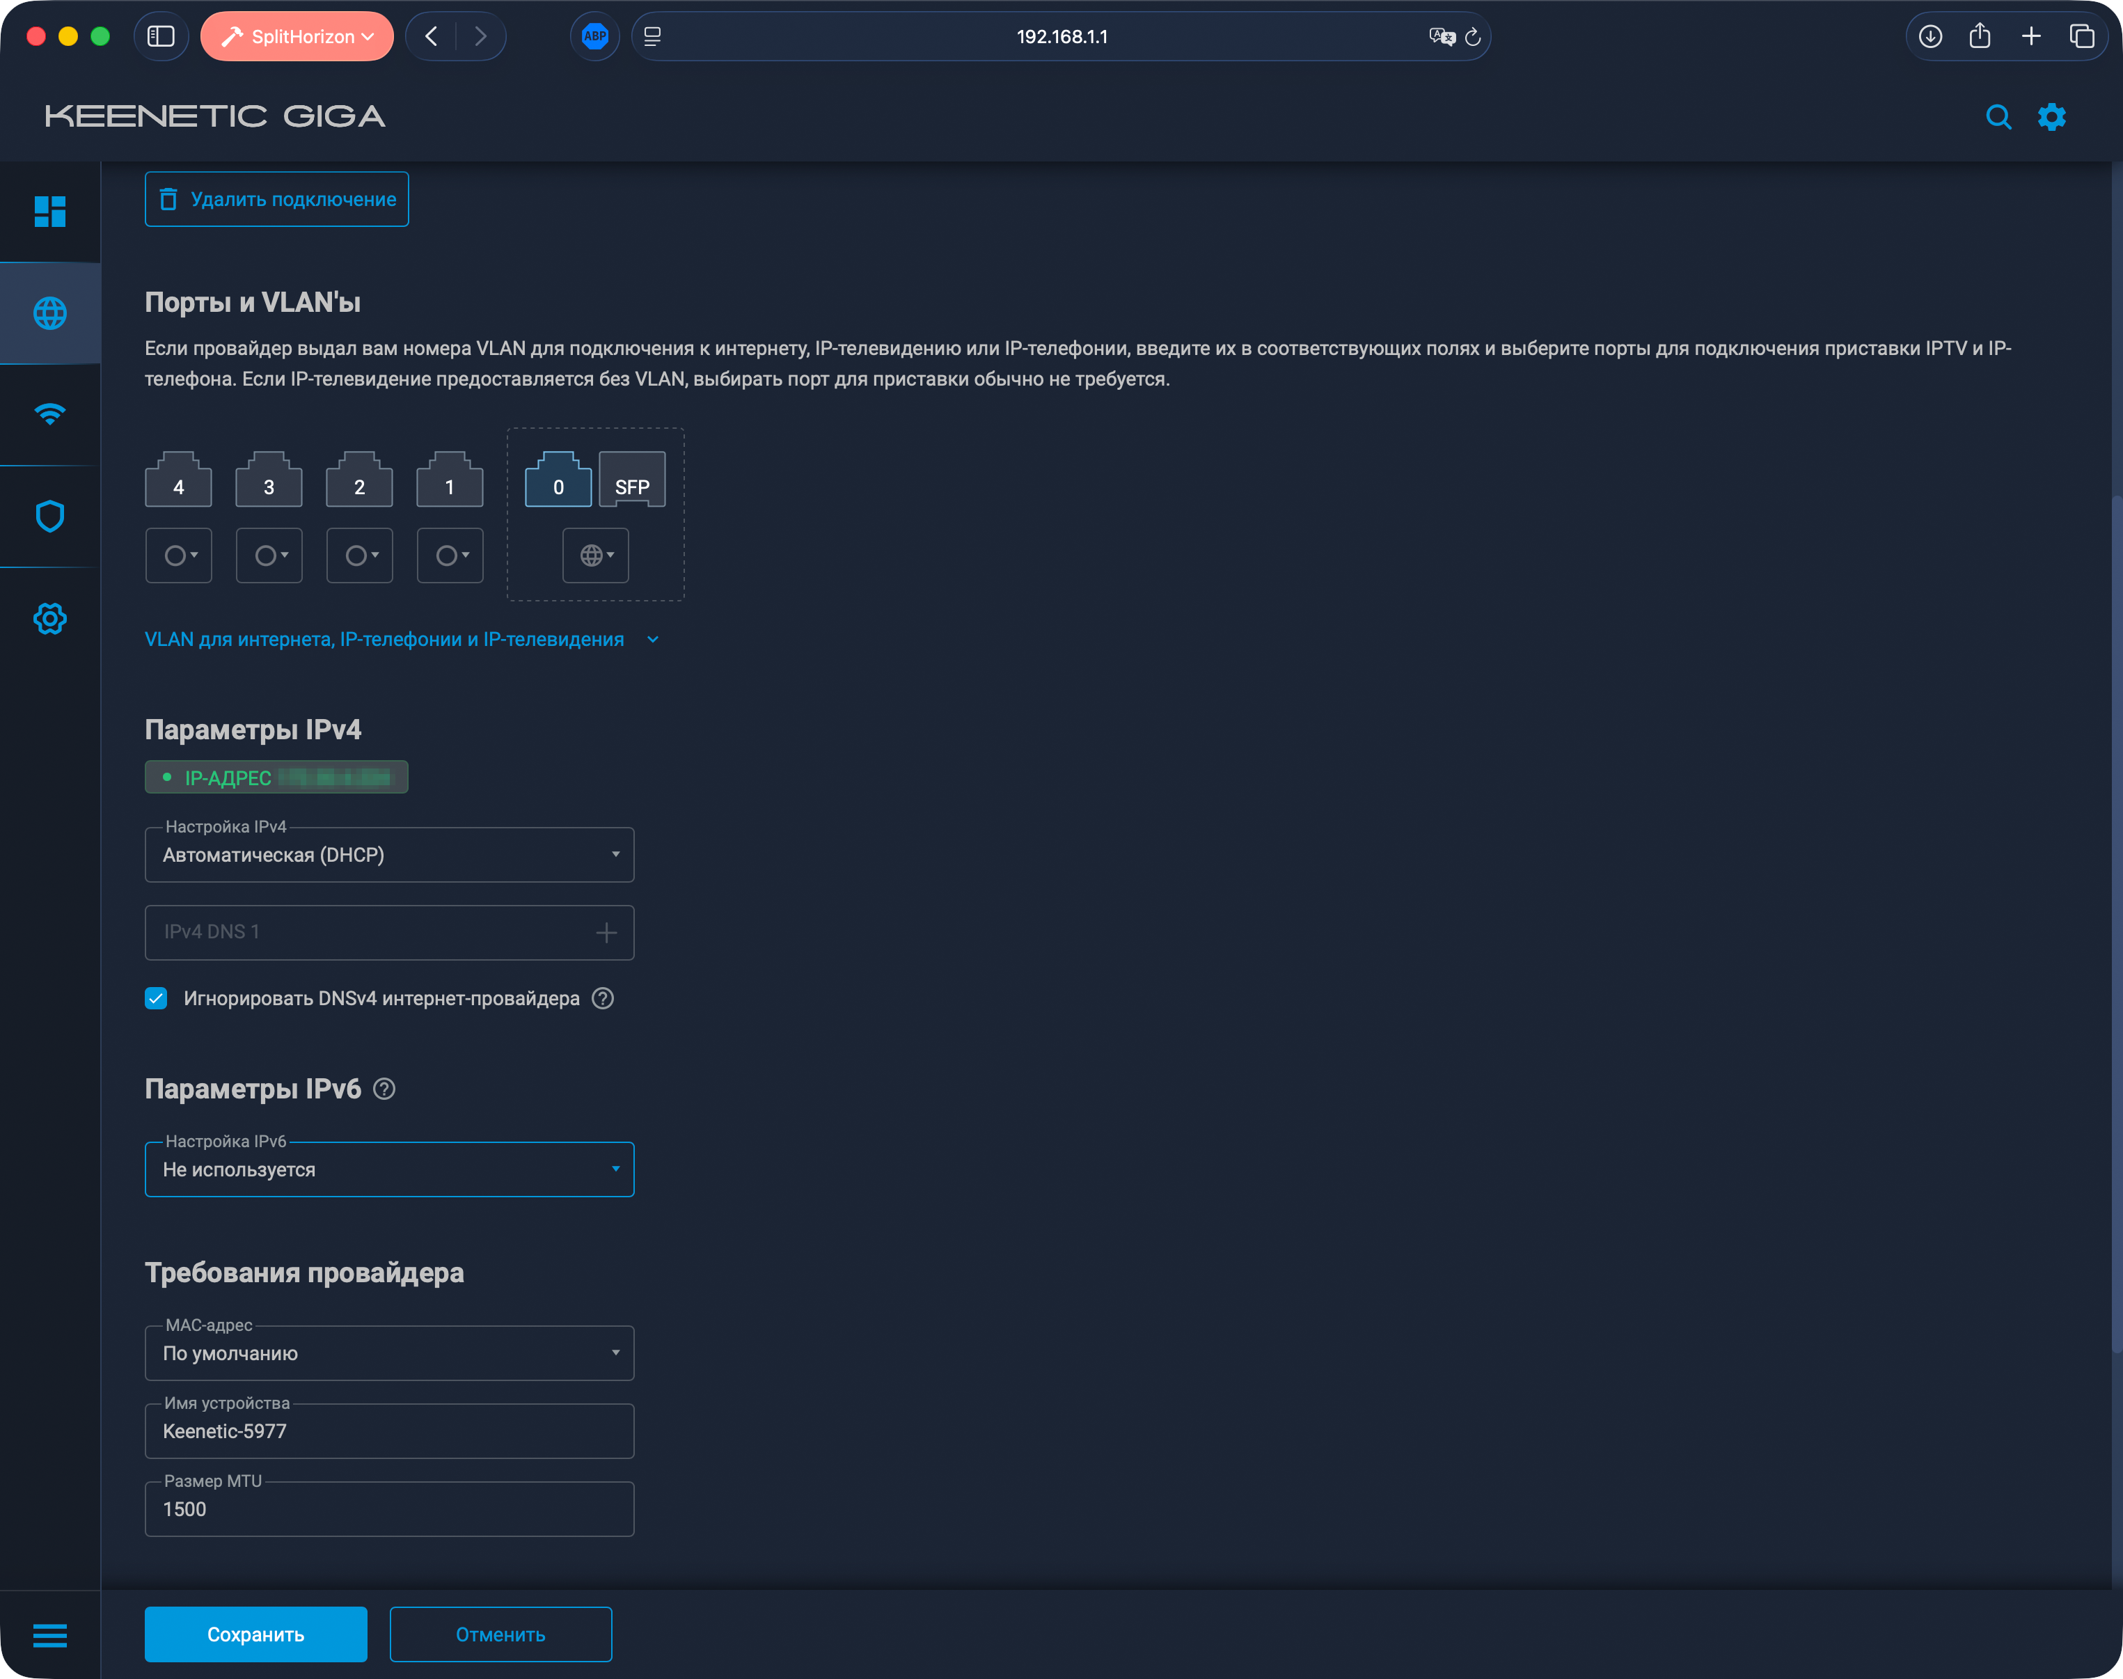Viewport: 2123px width, 1679px height.
Task: Open help for ignoring provider DNSv4
Action: pos(603,998)
